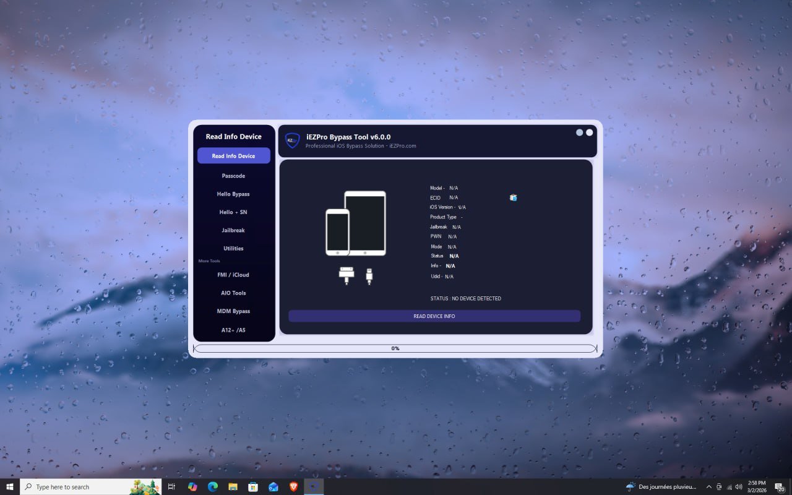Viewport: 792px width, 495px height.
Task: Select the Jailbreak tab in the sidebar
Action: (233, 230)
